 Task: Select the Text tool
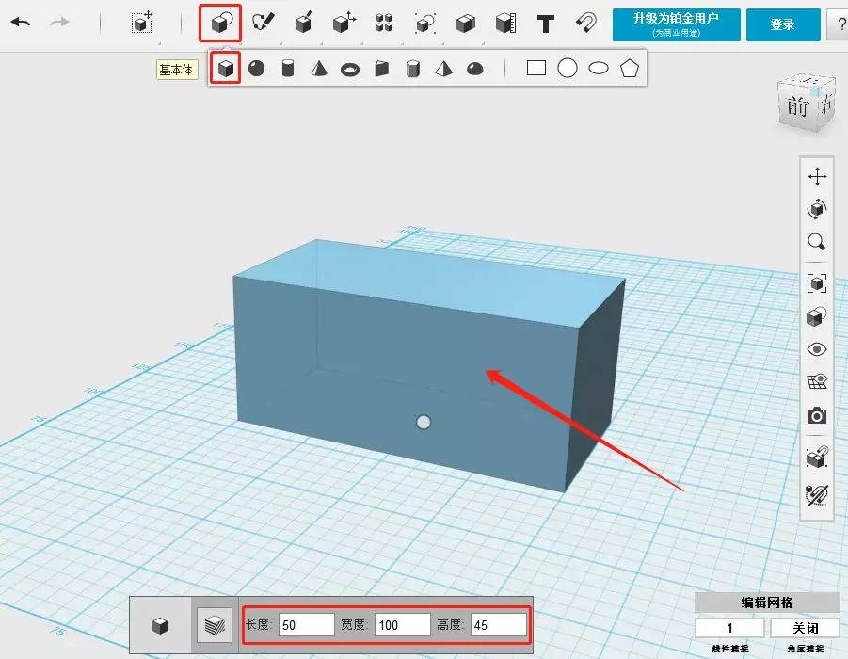coord(545,24)
